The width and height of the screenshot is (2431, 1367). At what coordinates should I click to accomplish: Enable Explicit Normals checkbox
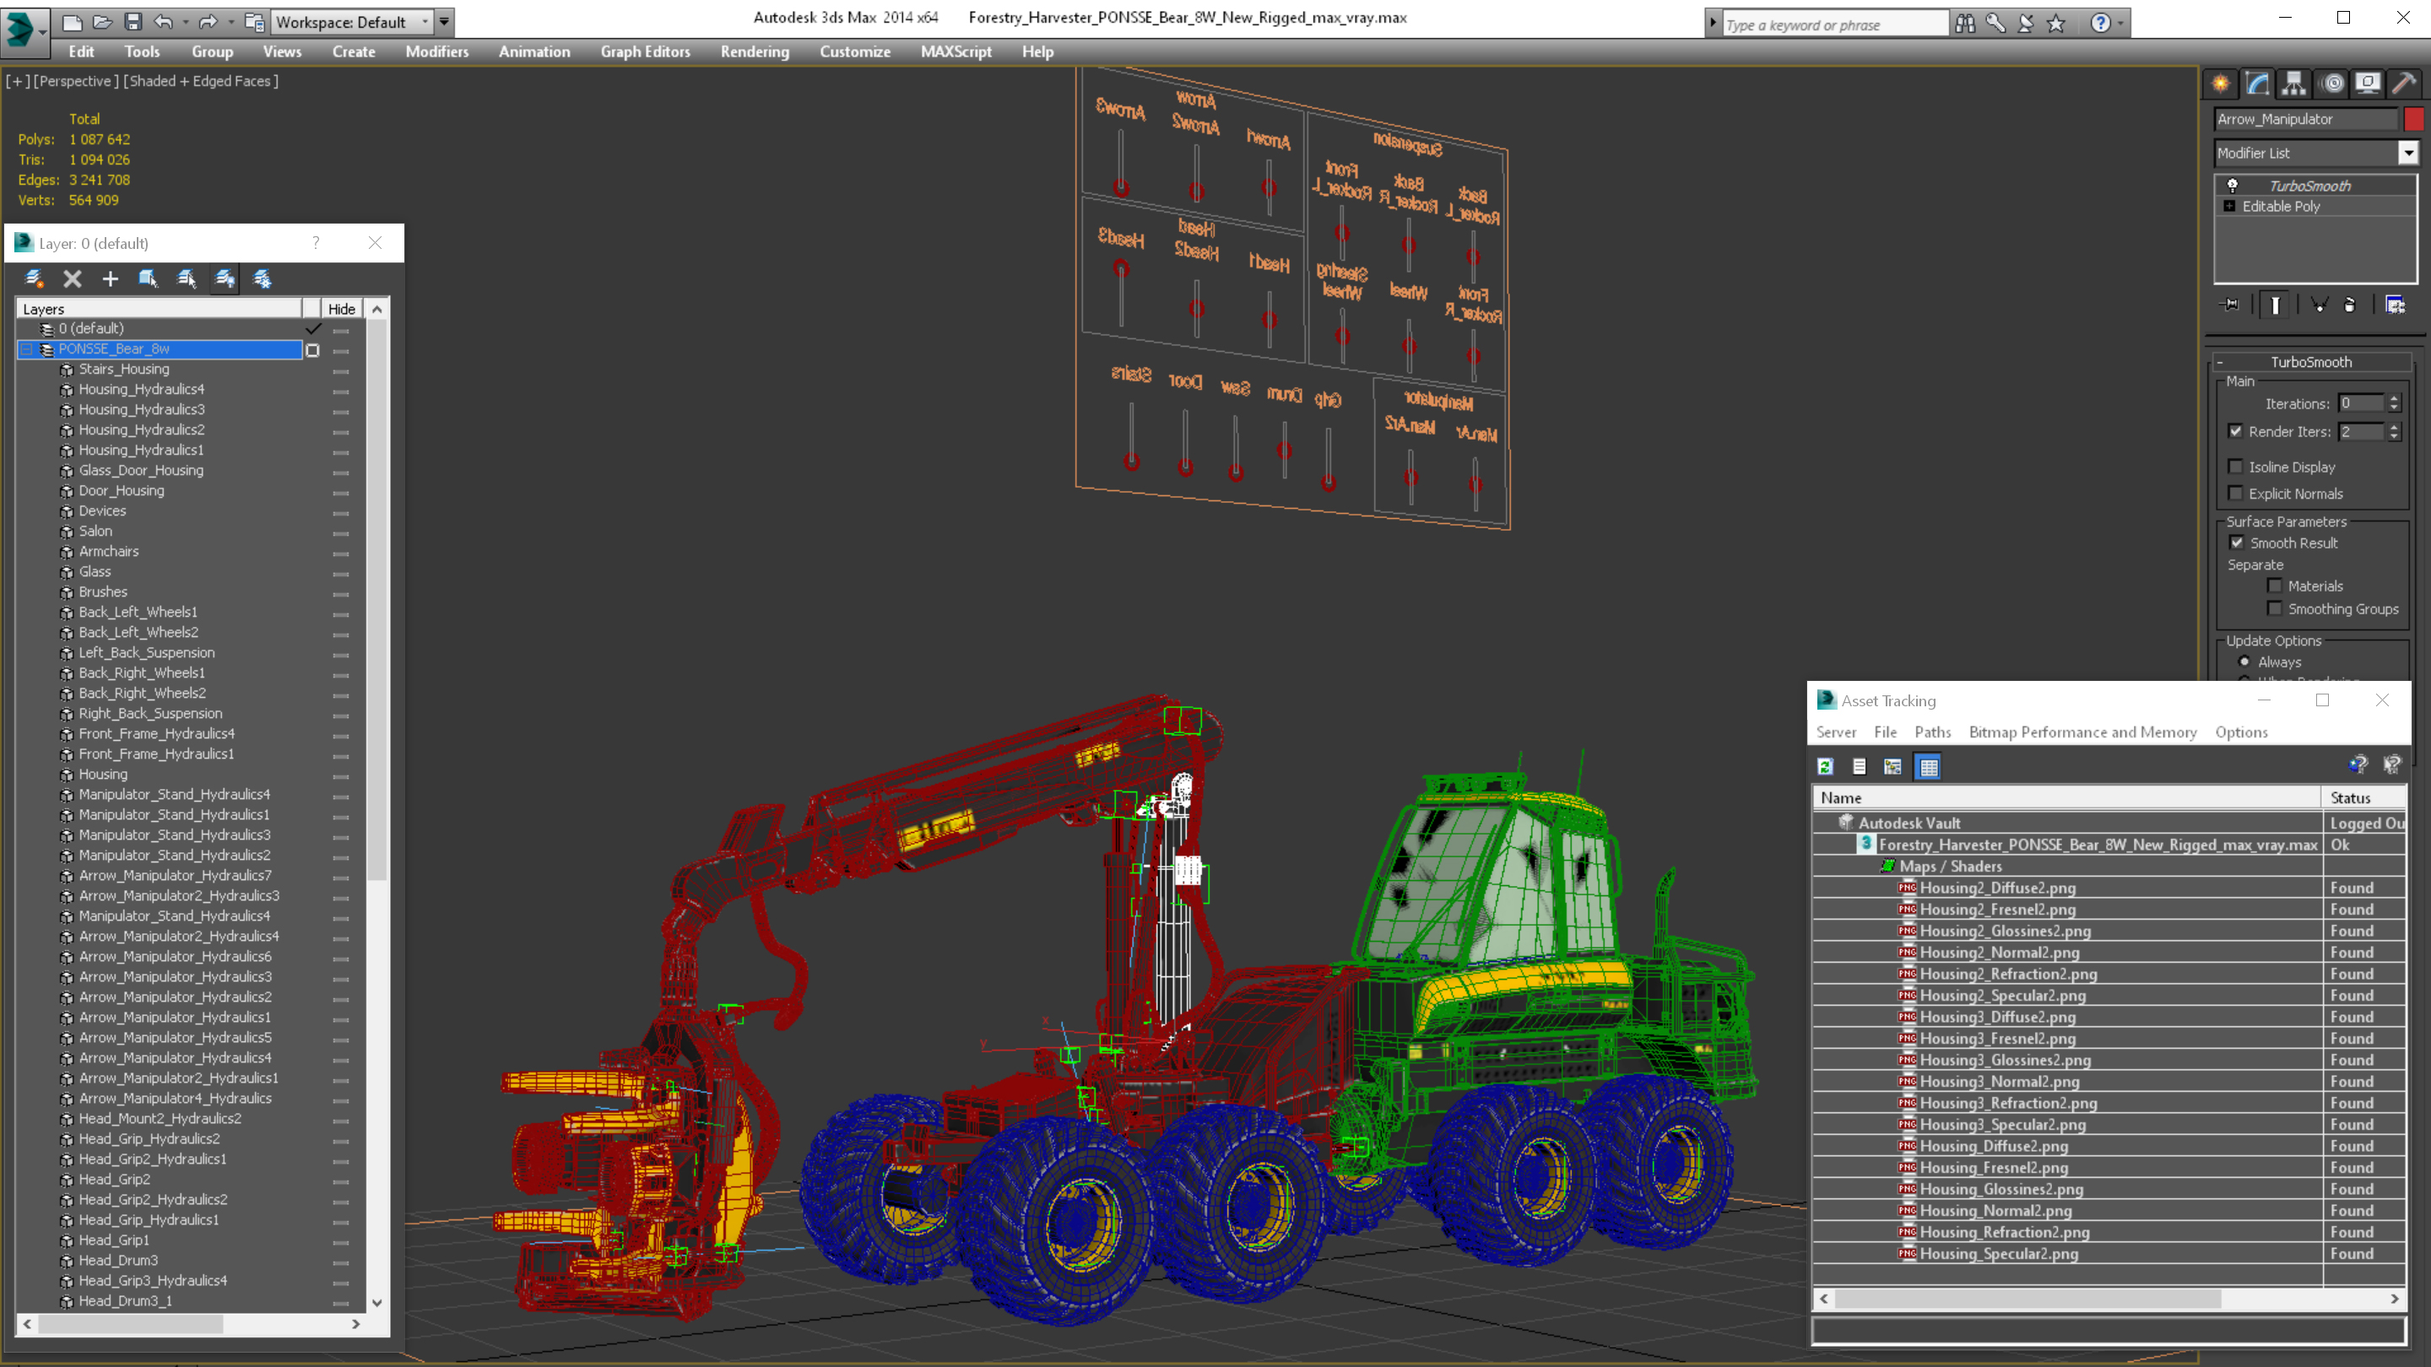[2236, 494]
